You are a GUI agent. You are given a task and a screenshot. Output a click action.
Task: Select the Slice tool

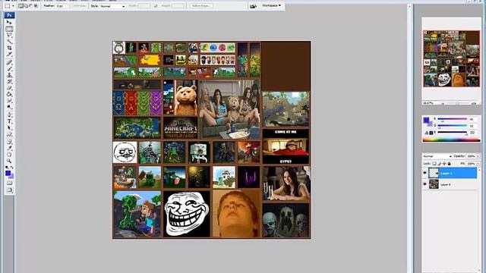click(9, 54)
